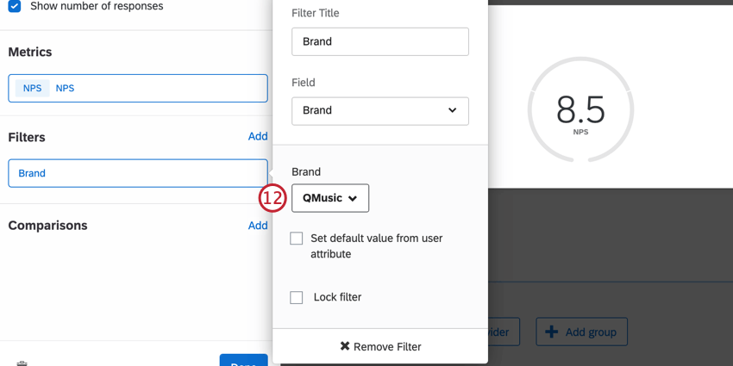Open the QMusic brand value dropdown
This screenshot has height=366, width=733.
tap(330, 198)
